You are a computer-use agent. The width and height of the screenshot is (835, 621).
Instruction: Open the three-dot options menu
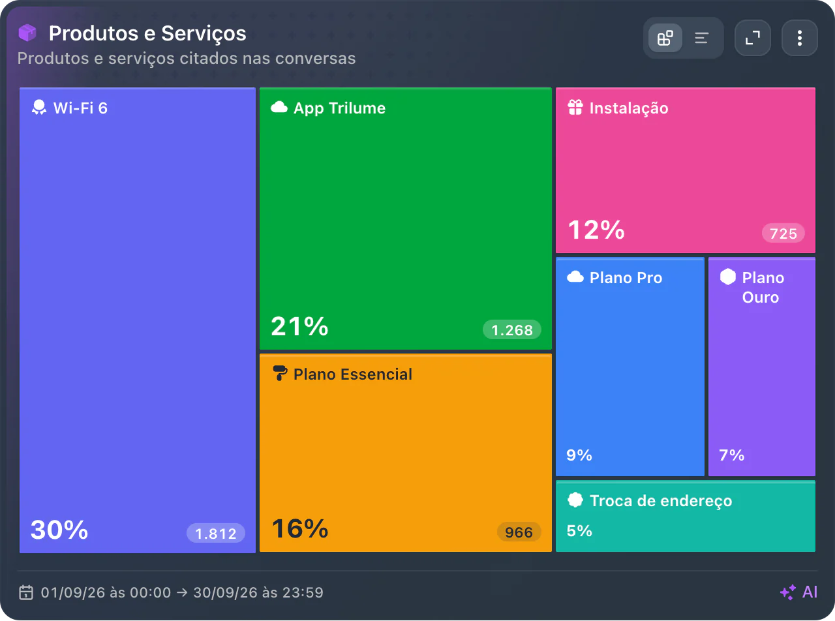[x=800, y=38]
